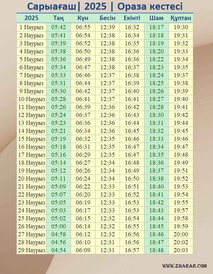Click the 18:30 Шам time on 12 Наурыз
The height and width of the screenshot is (274, 213).
coord(156,115)
